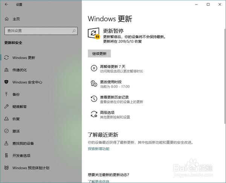Click the back arrow in Settings header

[x=6, y=5]
